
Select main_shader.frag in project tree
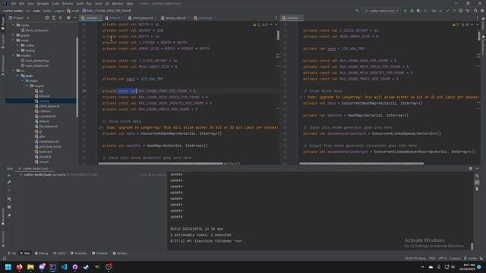click(34, 61)
